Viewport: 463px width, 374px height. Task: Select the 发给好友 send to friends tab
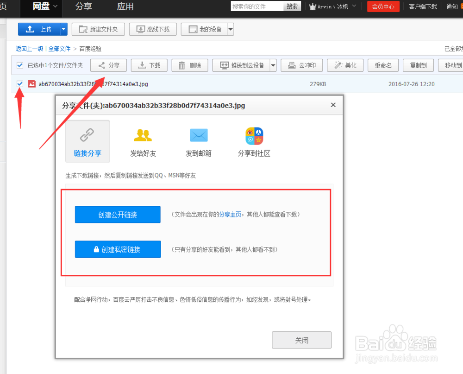coord(143,142)
